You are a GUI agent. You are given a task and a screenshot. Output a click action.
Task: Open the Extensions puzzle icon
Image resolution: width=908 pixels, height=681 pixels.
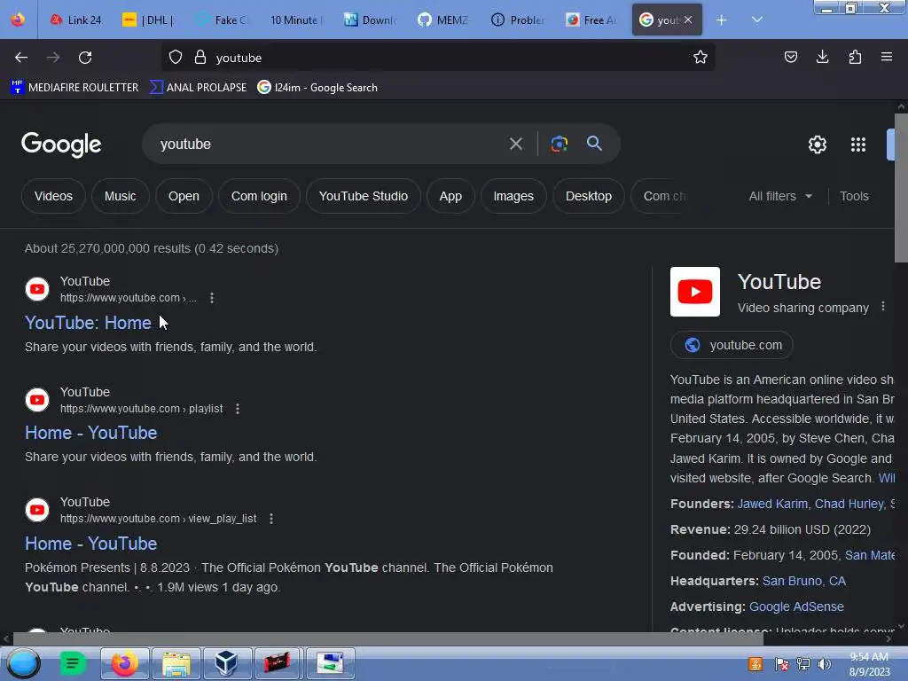click(x=855, y=57)
